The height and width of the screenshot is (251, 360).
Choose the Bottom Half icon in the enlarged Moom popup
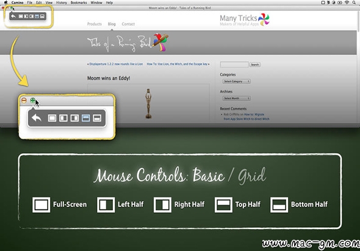(97, 118)
